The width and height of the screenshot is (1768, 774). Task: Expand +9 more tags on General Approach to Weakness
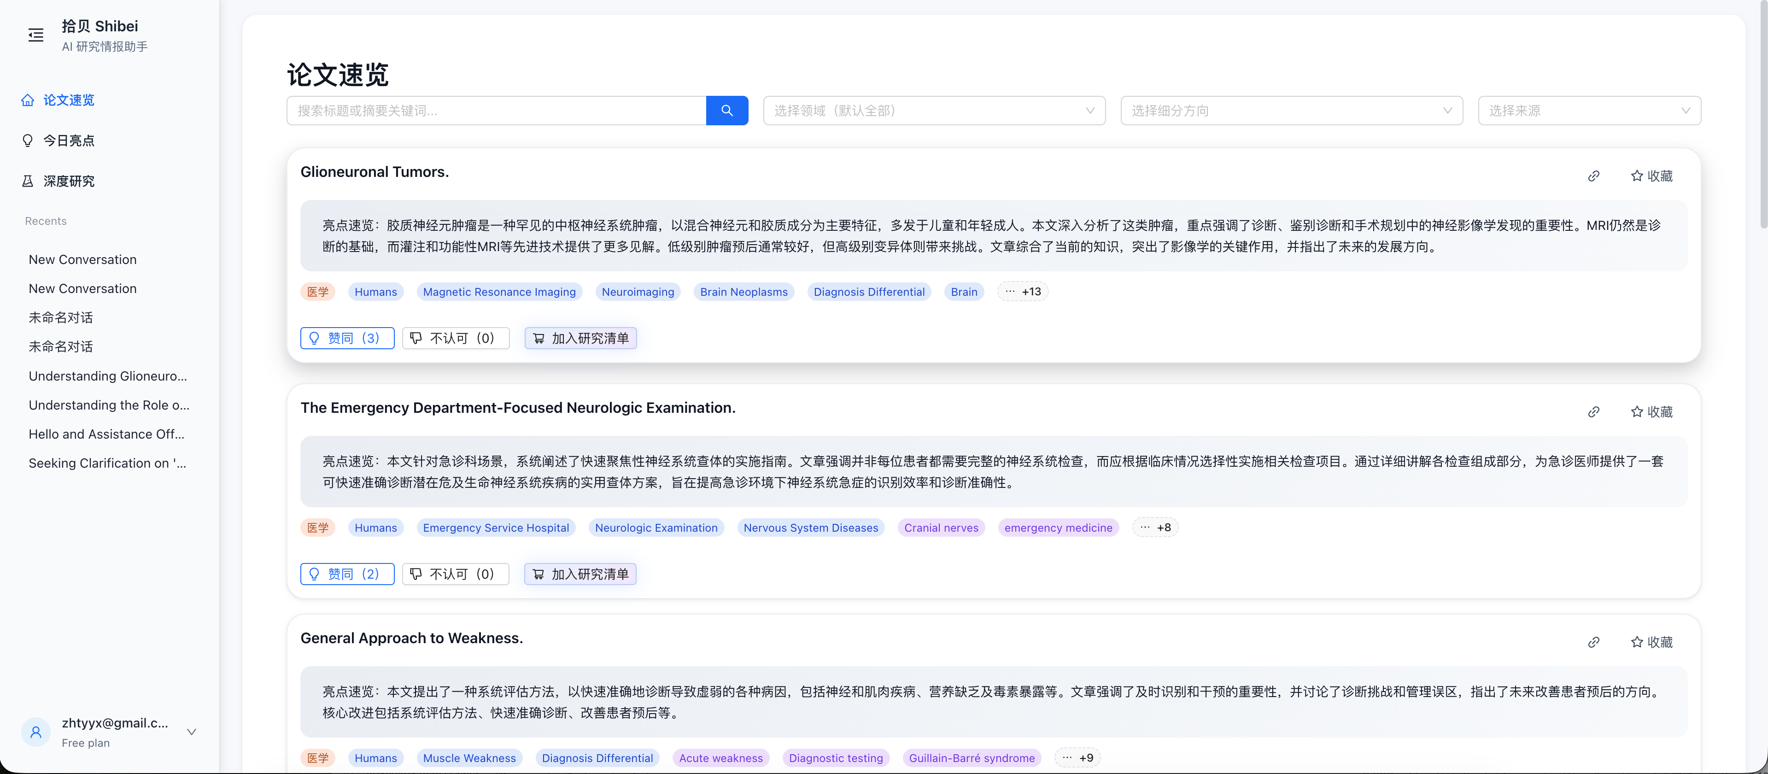[1077, 757]
